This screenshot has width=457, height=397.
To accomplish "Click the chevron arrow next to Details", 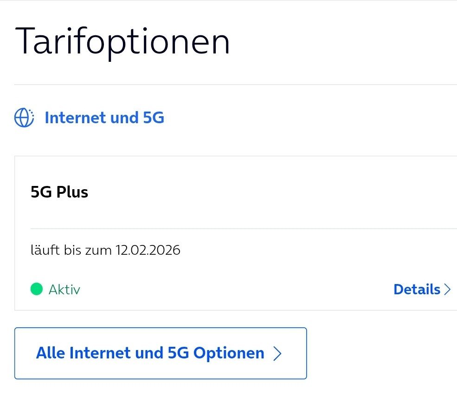I will click(448, 290).
